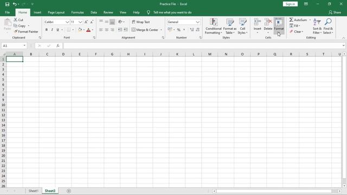The width and height of the screenshot is (347, 195).
Task: Click the Insert Function fx button
Action: pos(58,45)
